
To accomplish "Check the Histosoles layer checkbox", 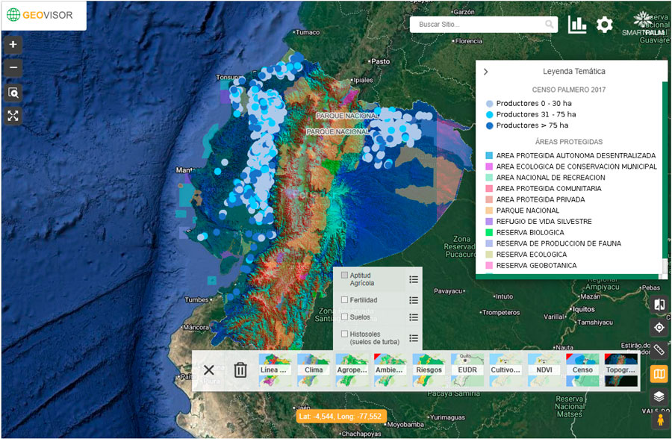I will coord(344,334).
